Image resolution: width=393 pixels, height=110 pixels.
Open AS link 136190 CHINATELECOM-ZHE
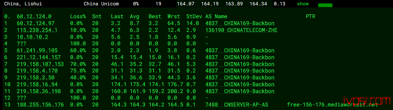pos(241,30)
